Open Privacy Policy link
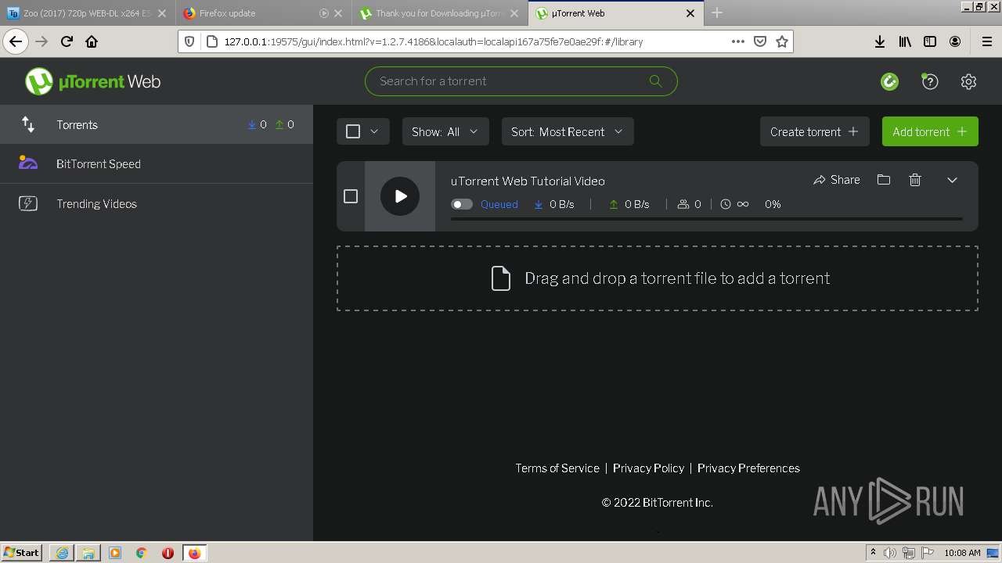Screen dimensions: 1002x563 coord(648,468)
